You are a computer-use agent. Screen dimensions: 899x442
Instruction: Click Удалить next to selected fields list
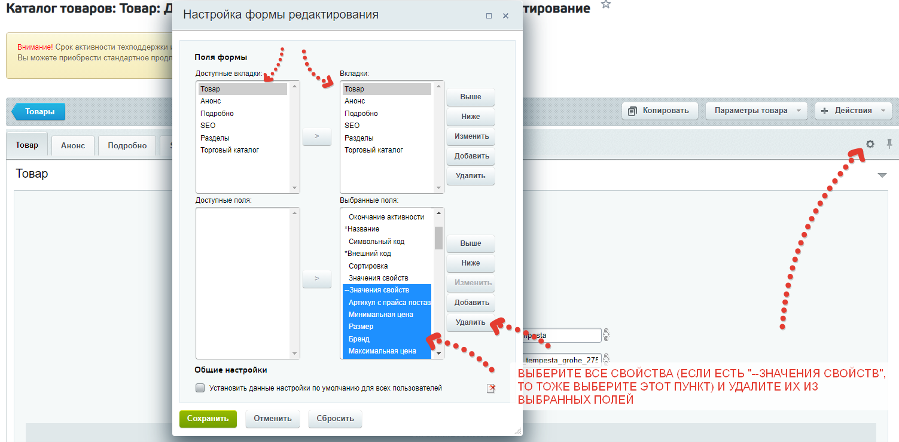[470, 322]
